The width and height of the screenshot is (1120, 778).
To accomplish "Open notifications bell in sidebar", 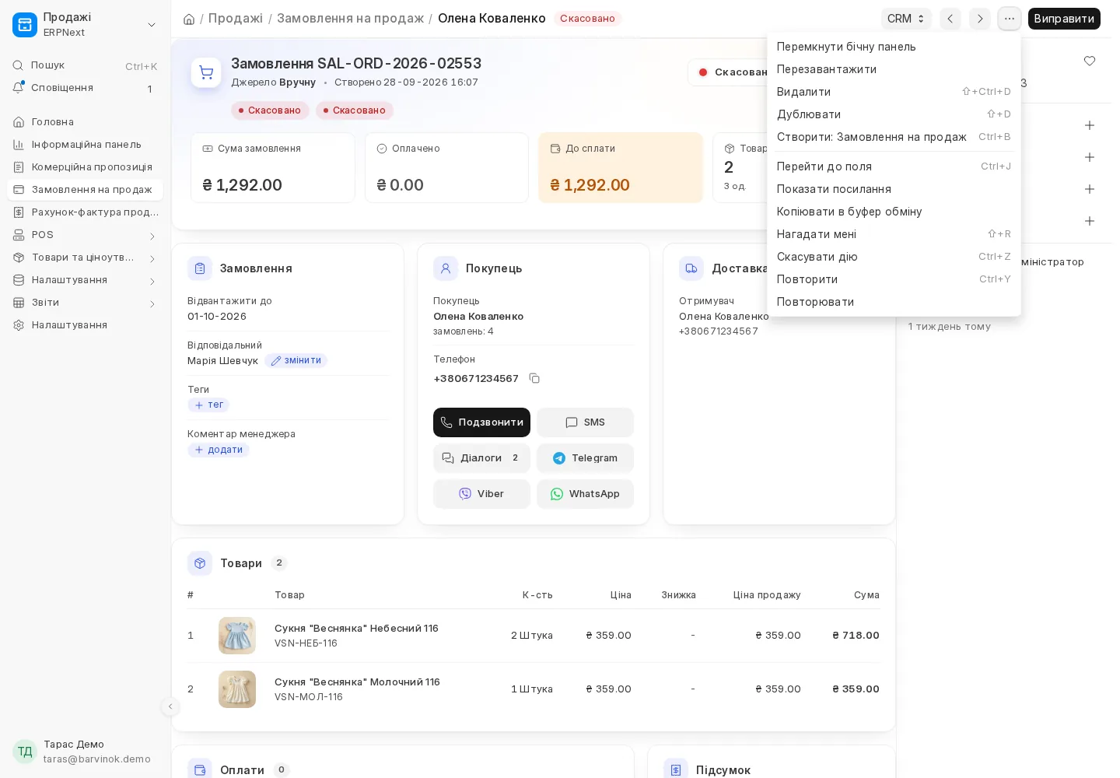I will [85, 88].
